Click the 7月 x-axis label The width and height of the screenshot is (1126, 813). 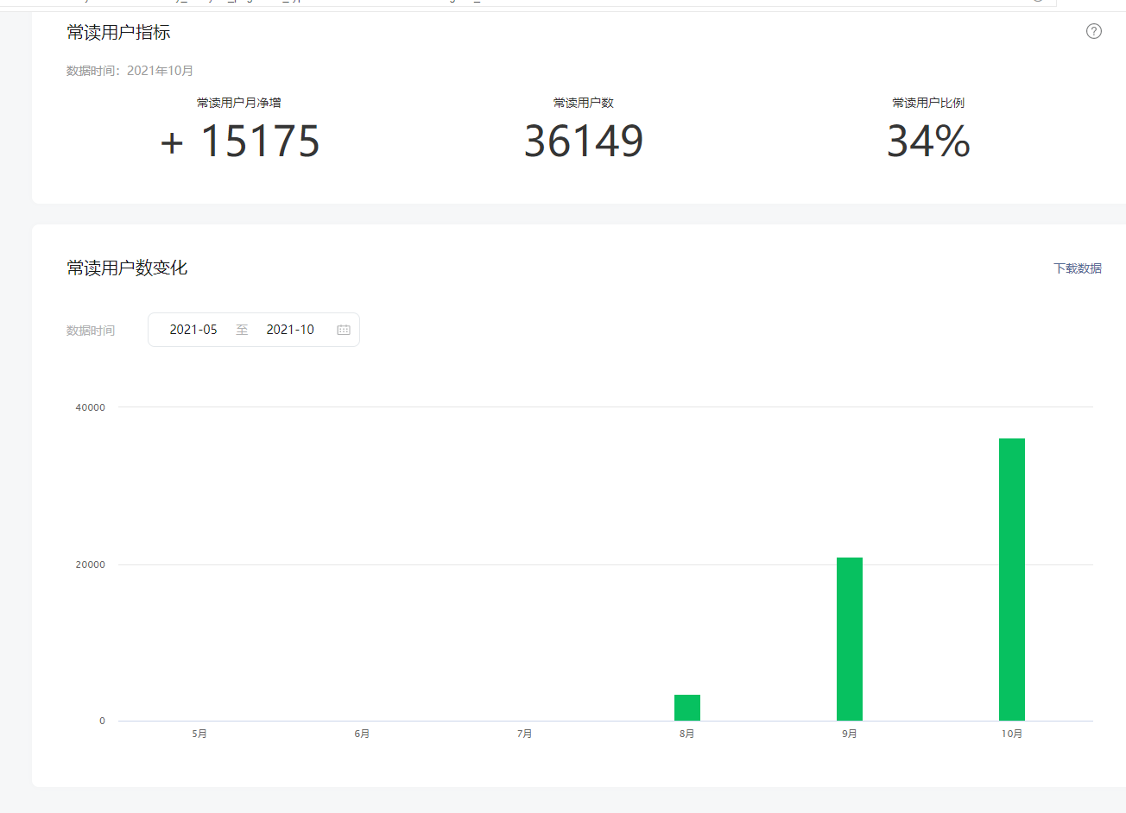(x=524, y=734)
